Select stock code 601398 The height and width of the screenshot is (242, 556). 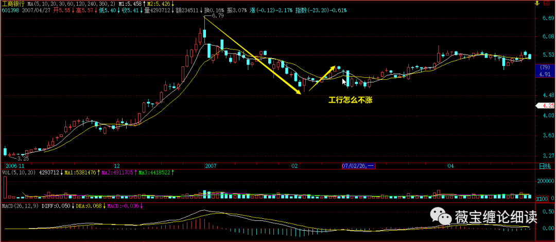tap(10, 11)
